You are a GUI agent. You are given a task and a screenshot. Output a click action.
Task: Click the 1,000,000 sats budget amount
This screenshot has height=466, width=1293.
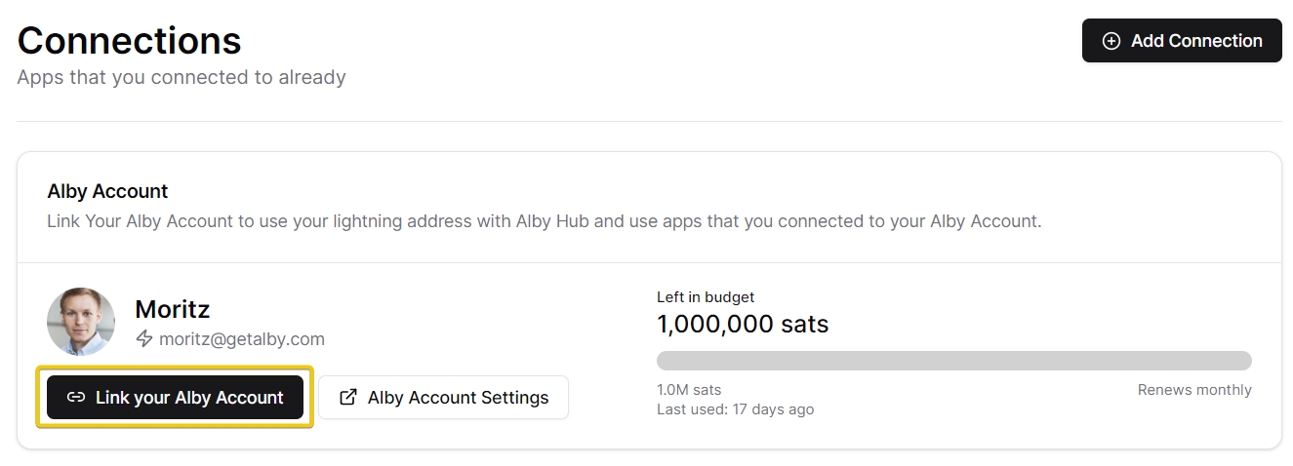pyautogui.click(x=743, y=324)
